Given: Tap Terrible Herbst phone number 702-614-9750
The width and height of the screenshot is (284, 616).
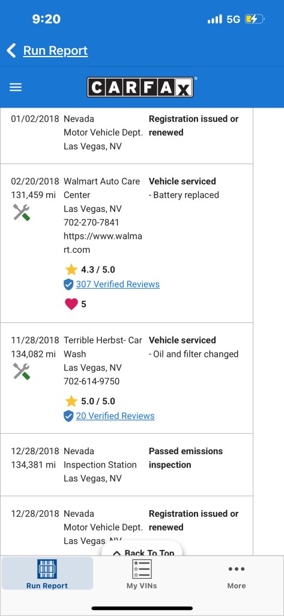Looking at the screenshot, I should (91, 381).
